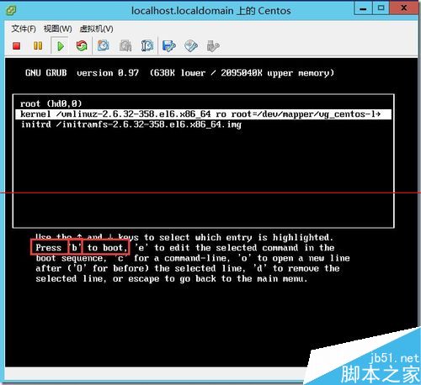Click the vSphere icon in title bar
The width and height of the screenshot is (421, 385).
11,11
